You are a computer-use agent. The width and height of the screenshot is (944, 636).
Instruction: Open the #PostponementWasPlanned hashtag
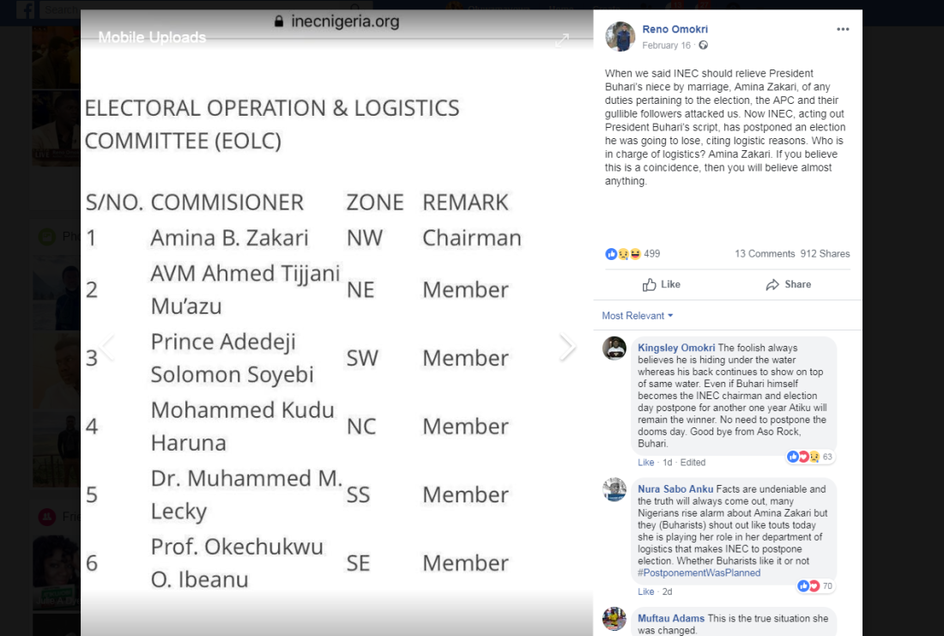point(699,572)
